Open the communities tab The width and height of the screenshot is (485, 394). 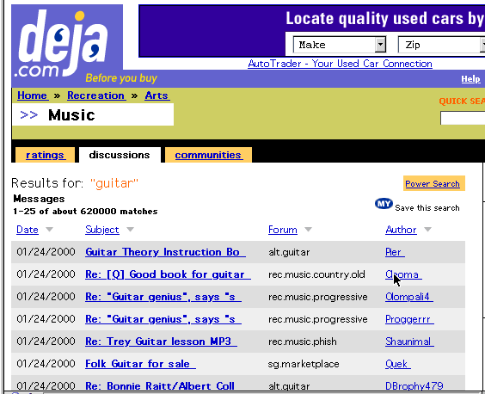click(208, 155)
